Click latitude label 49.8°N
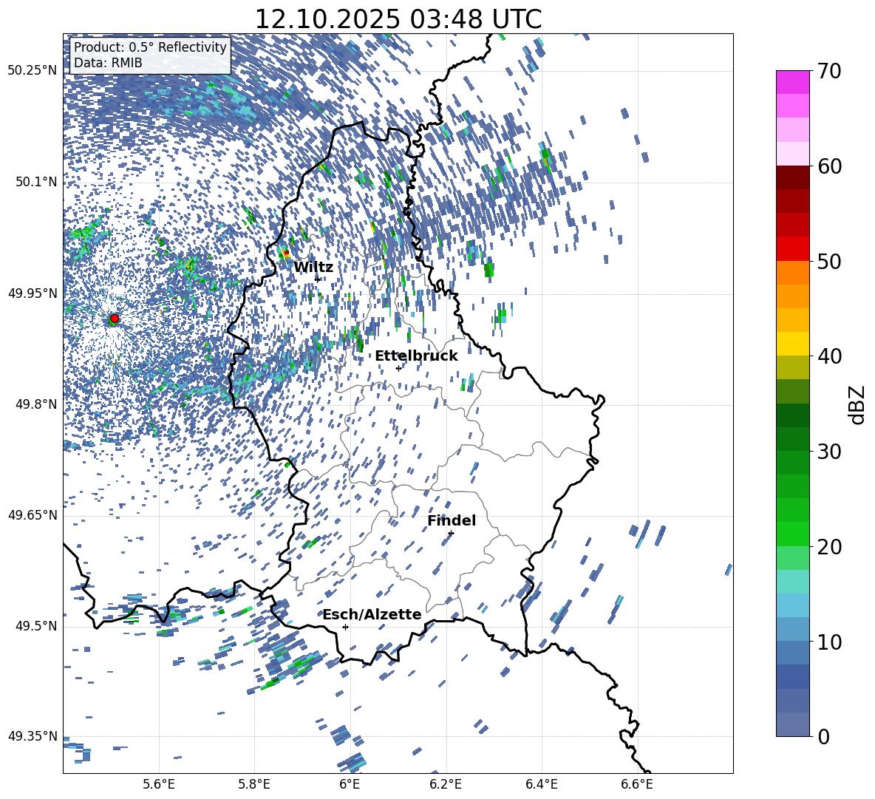 coord(35,404)
